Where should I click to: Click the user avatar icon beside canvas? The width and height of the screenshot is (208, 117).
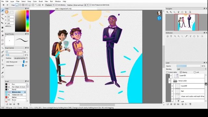coord(159,13)
